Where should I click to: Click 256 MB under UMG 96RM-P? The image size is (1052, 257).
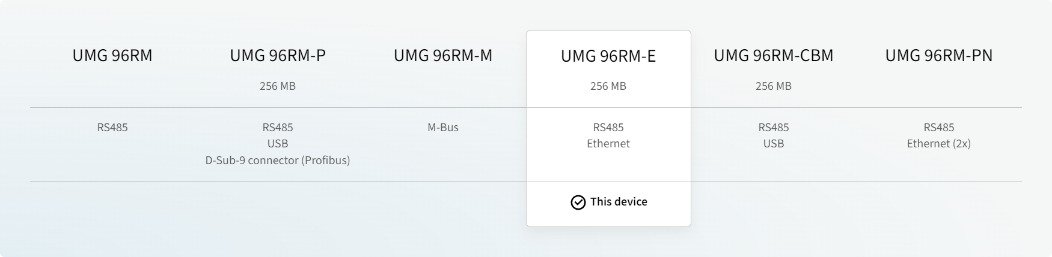point(278,86)
